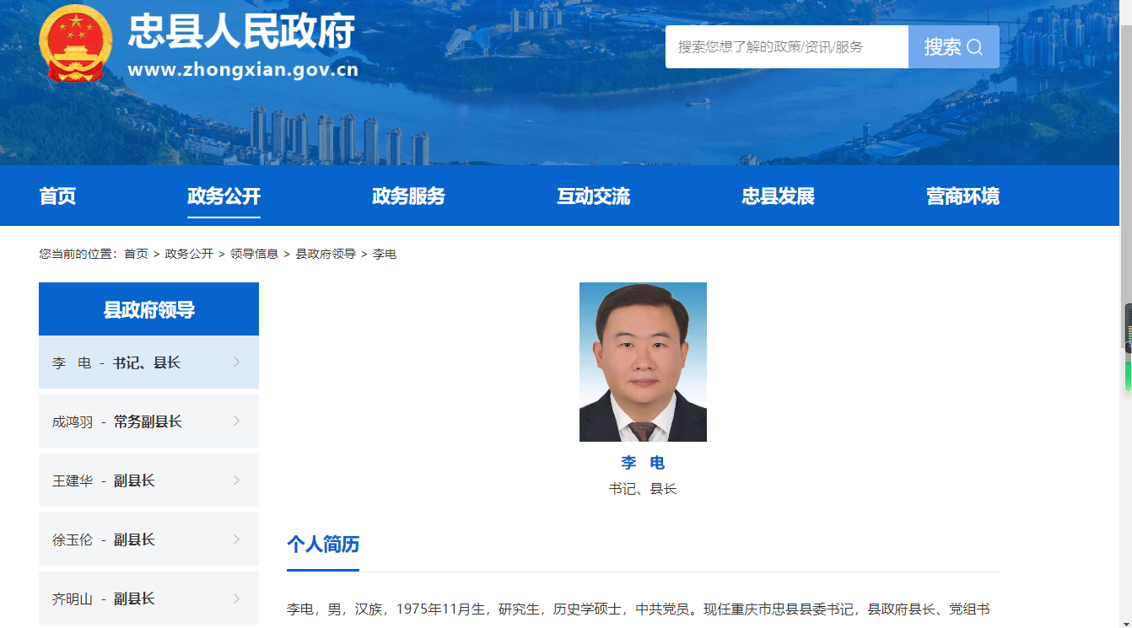Image resolution: width=1132 pixels, height=628 pixels.
Task: Switch to the 政务公开 section
Action: 224,196
